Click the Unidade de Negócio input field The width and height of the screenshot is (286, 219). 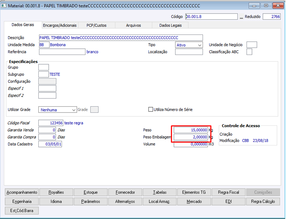click(x=252, y=45)
